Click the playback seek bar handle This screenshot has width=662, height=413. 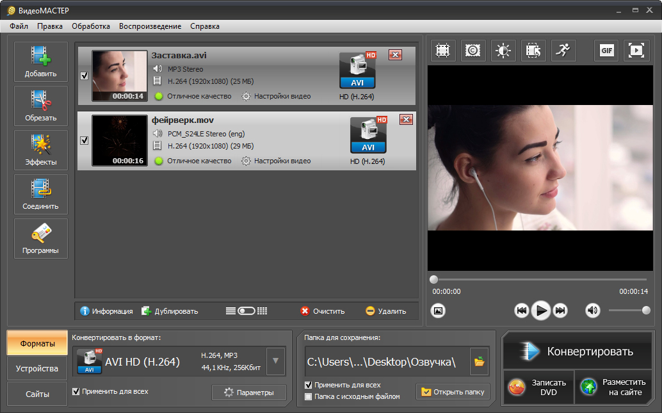pyautogui.click(x=433, y=280)
